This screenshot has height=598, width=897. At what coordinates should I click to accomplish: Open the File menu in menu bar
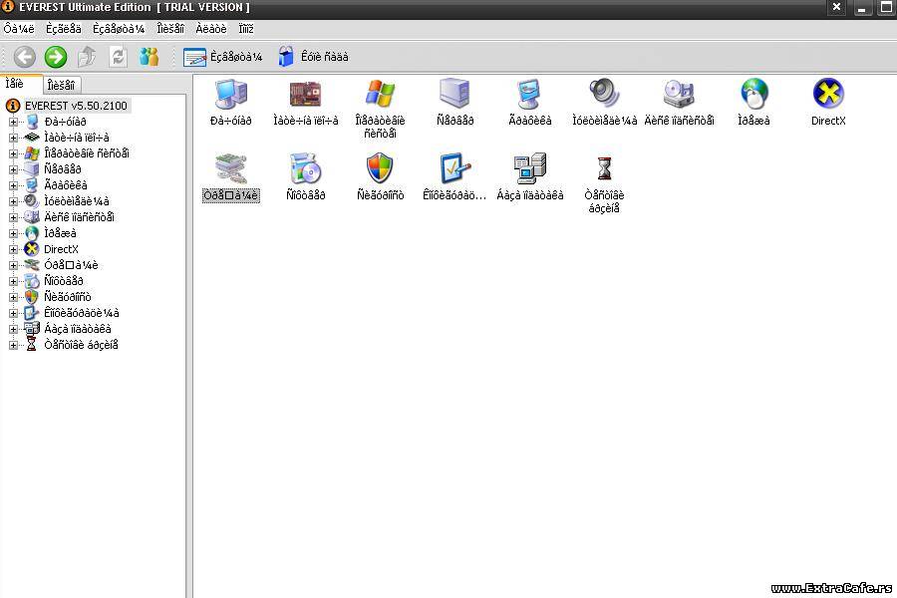click(x=19, y=29)
